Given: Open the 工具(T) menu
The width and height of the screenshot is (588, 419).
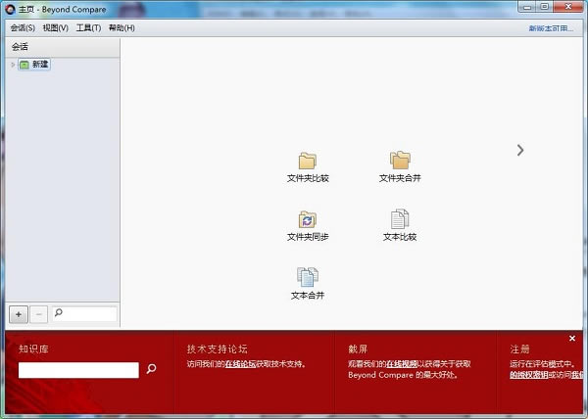Looking at the screenshot, I should [x=88, y=27].
